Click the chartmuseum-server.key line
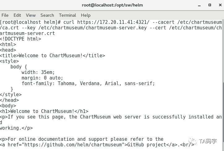Image resolution: width=224 pixels, height=151 pixels. [111, 28]
